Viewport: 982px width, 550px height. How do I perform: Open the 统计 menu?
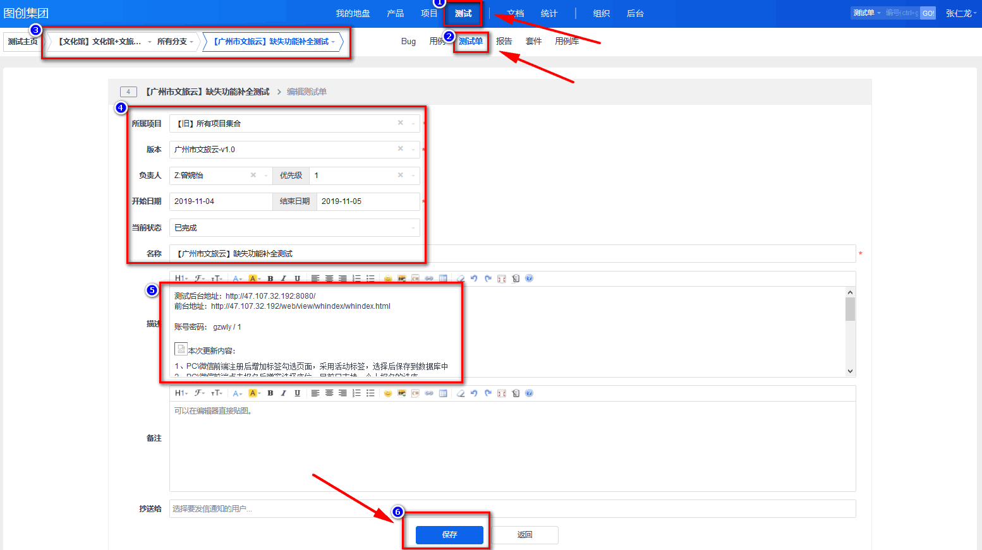549,13
